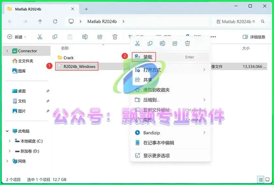Screen dimensions: 274x185
Task: Choose 复制文件地址 in the context menu
Action: 171,110
